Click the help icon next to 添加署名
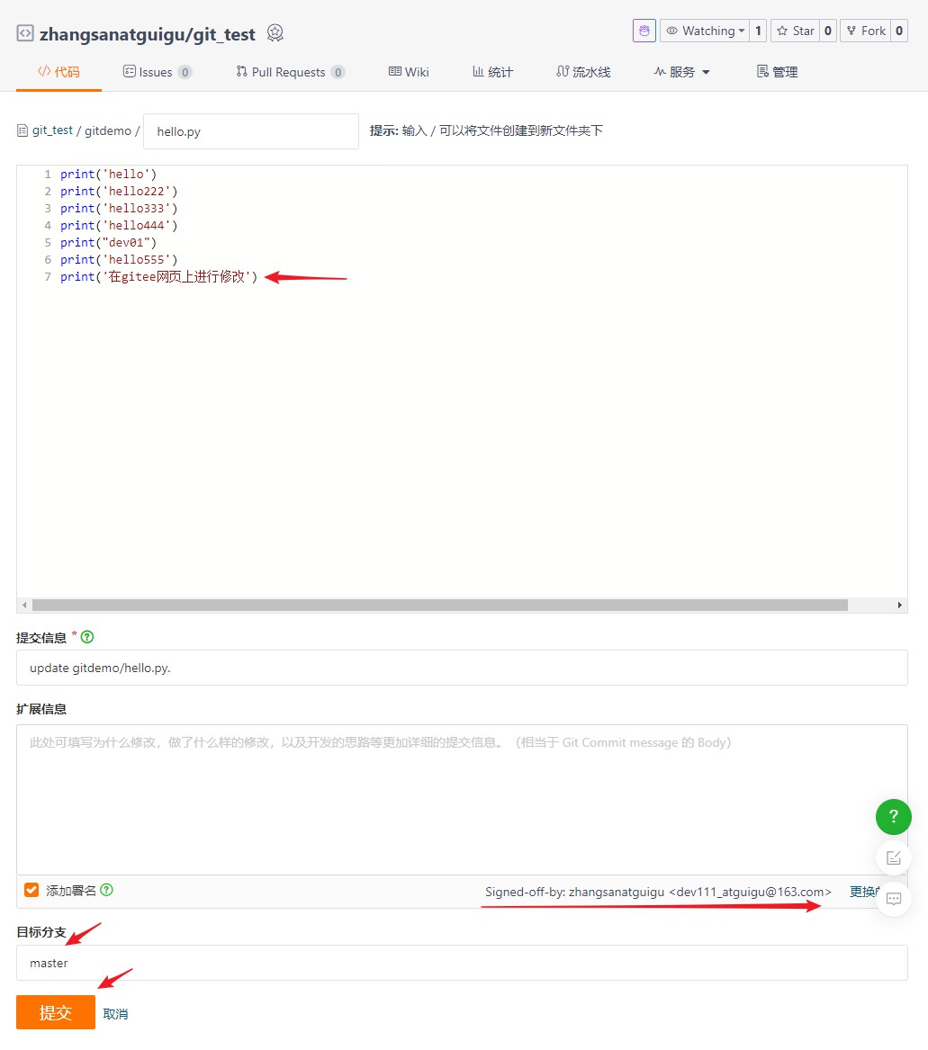 106,890
